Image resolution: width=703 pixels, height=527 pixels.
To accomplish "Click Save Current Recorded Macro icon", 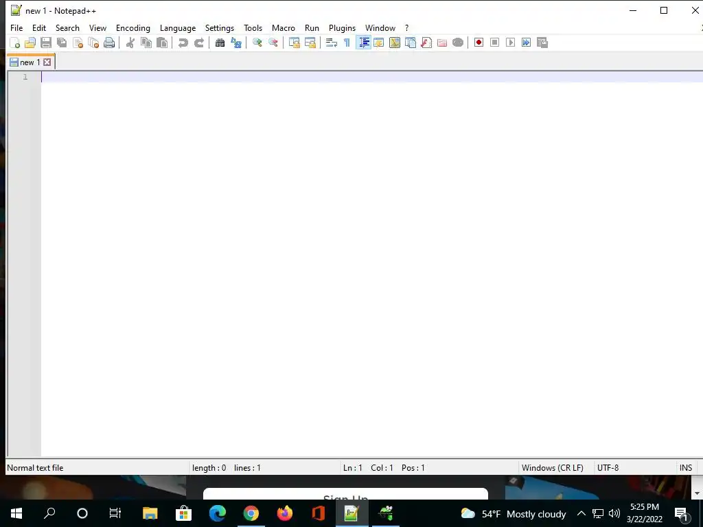I will (x=542, y=43).
